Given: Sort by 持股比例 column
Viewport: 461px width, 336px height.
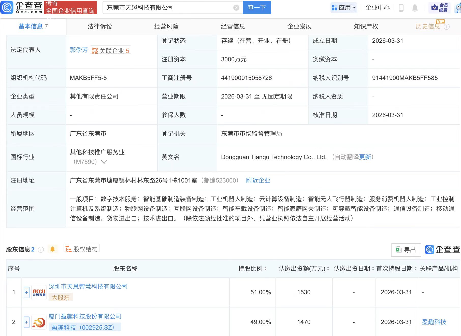Looking at the screenshot, I should [265, 269].
